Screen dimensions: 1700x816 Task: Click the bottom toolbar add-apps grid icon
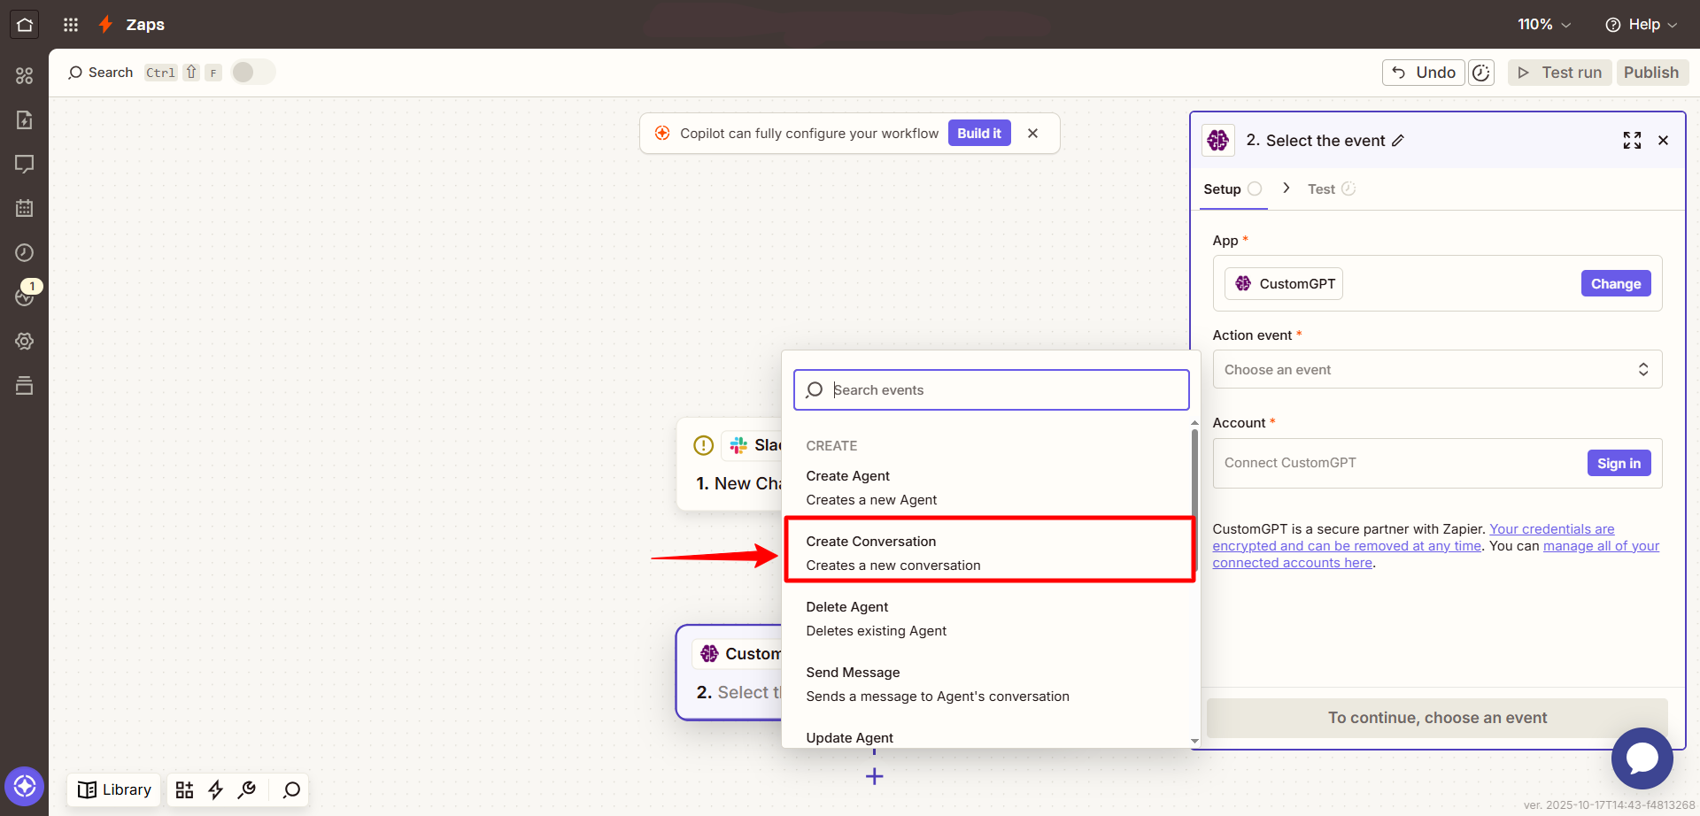184,789
